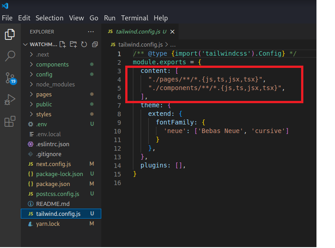Expand the config folder

[x=32, y=74]
